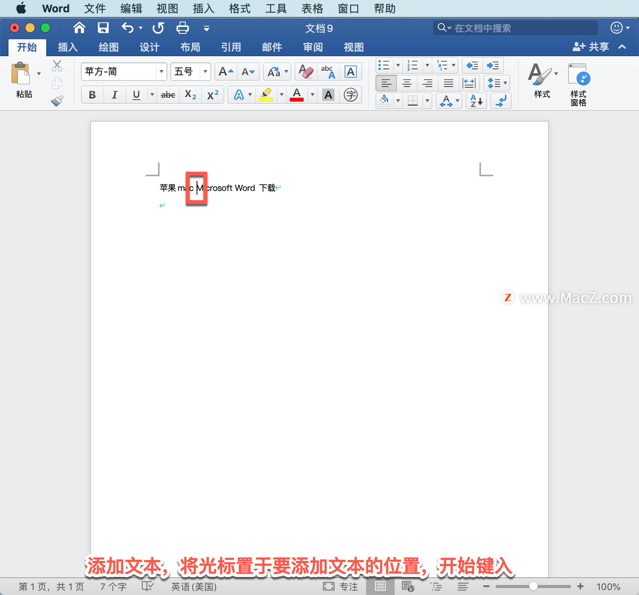Click the 7 个字 word count
This screenshot has width=639, height=595.
[113, 587]
